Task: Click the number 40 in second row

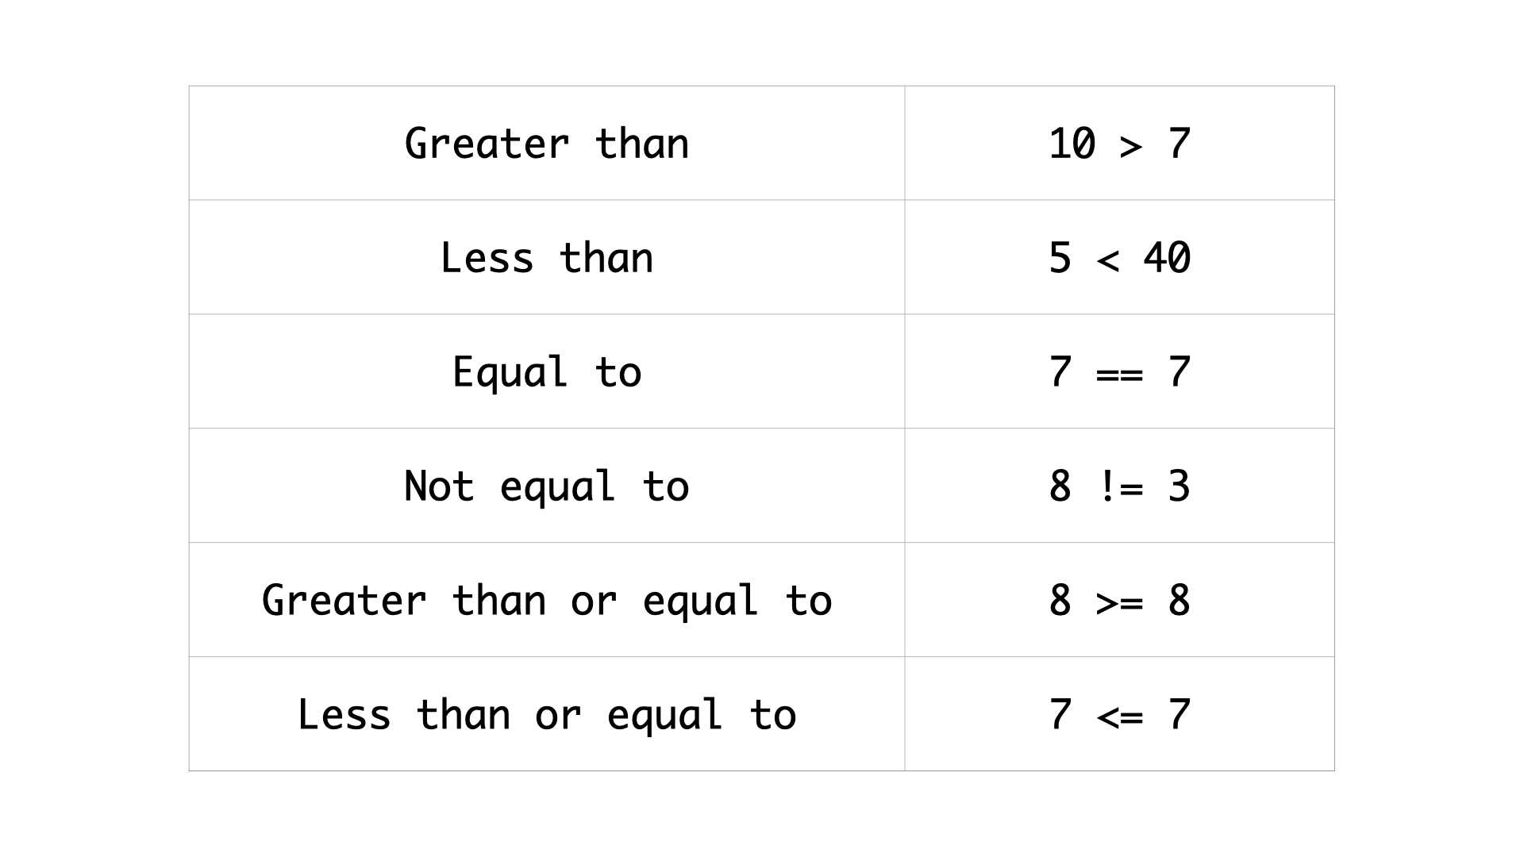Action: pos(1167,258)
